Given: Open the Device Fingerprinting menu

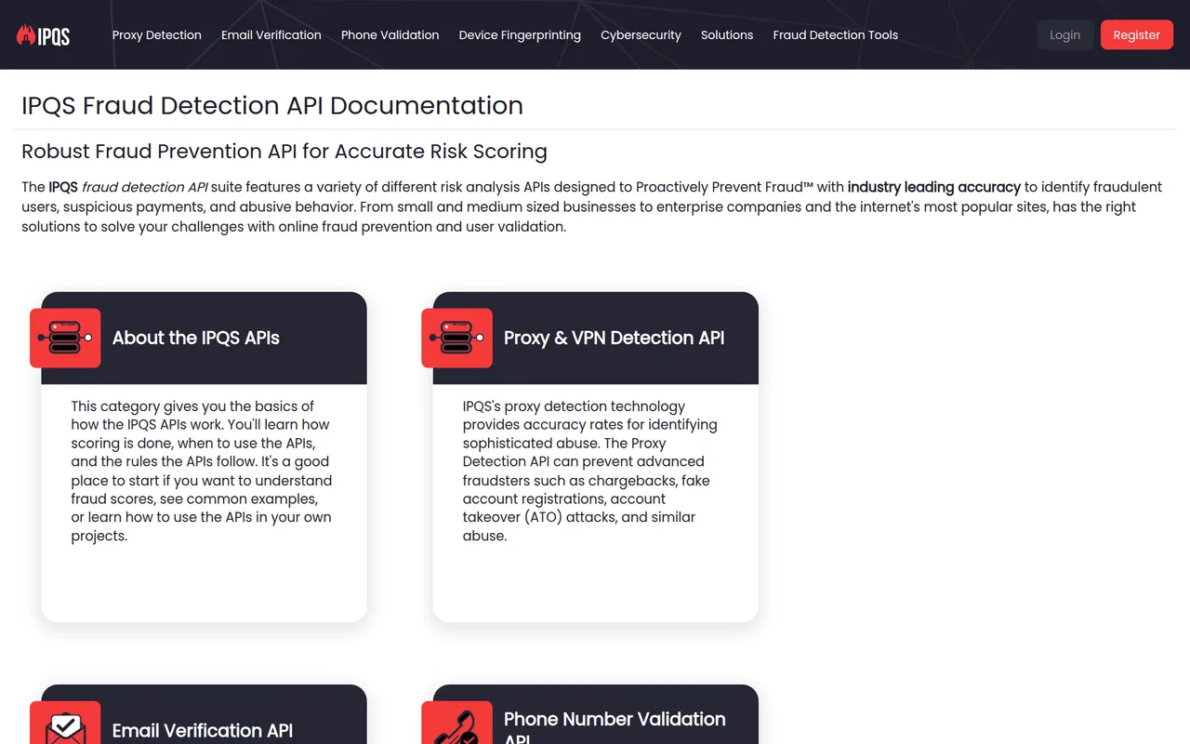Looking at the screenshot, I should pos(520,35).
